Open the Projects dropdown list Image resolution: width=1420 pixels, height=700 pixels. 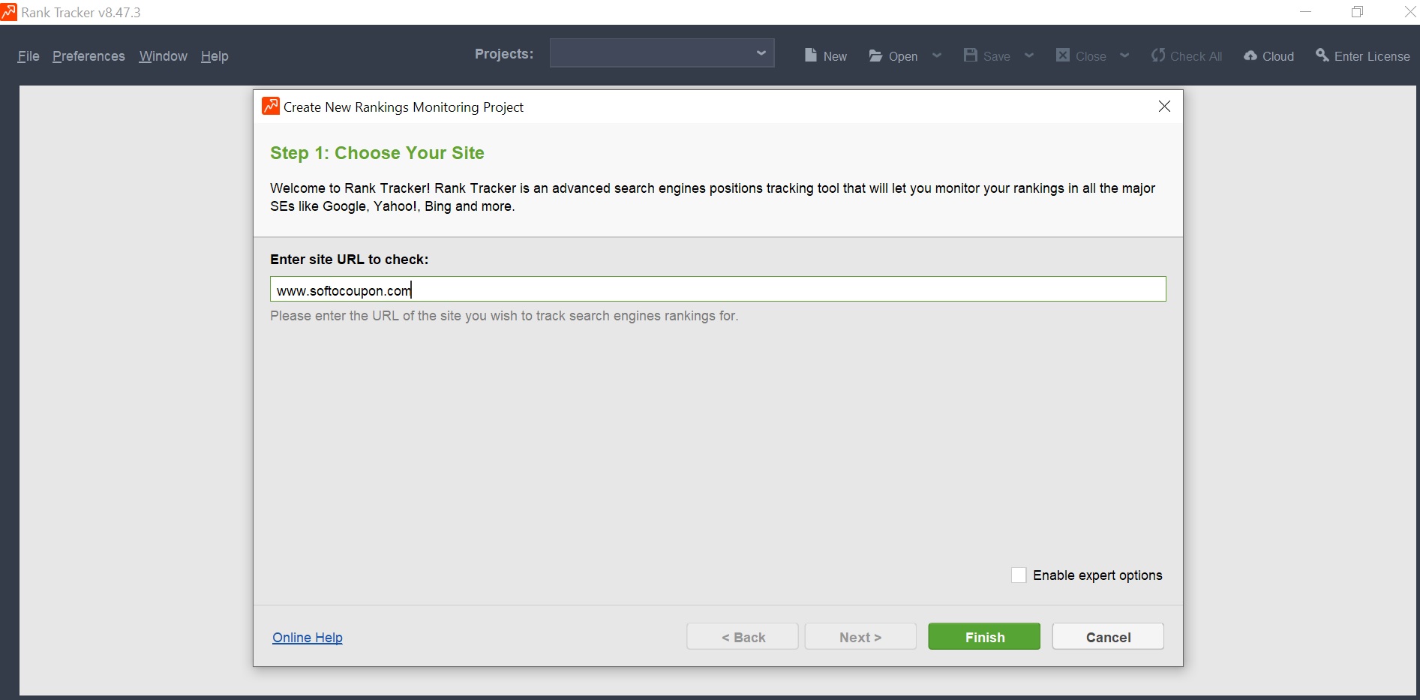pos(662,53)
